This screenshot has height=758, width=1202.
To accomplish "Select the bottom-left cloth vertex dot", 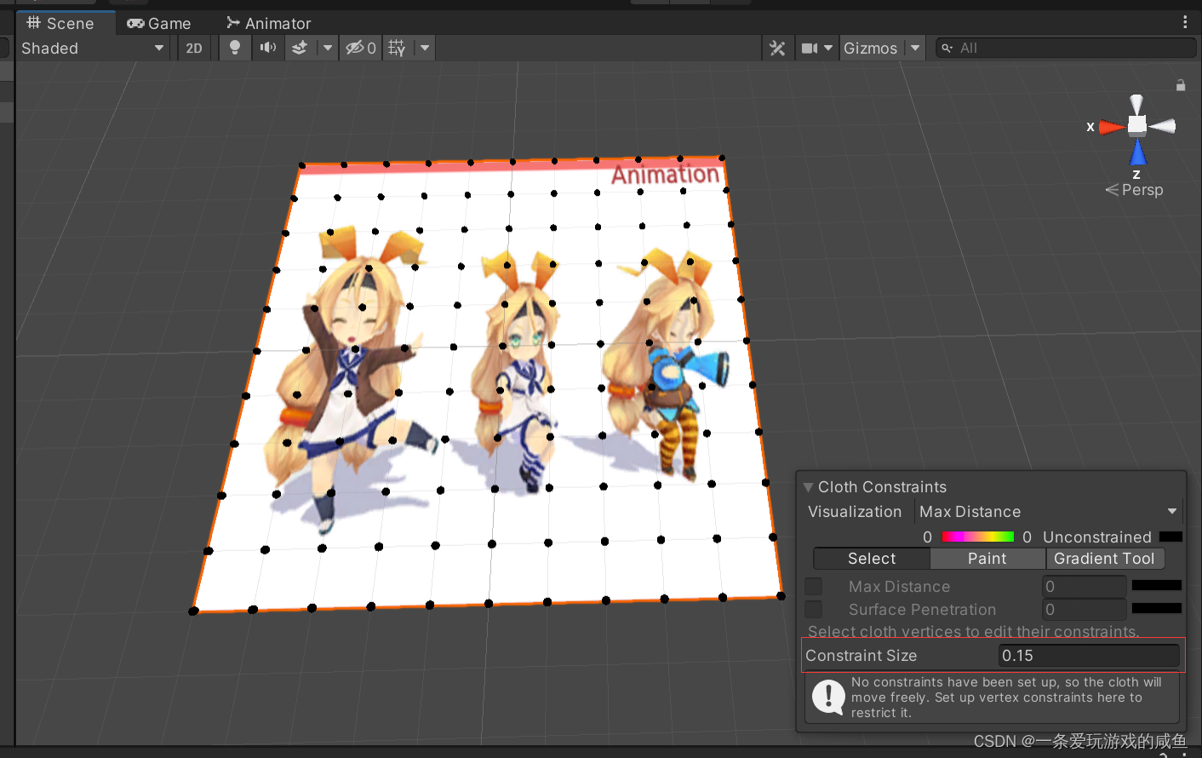I will 194,611.
